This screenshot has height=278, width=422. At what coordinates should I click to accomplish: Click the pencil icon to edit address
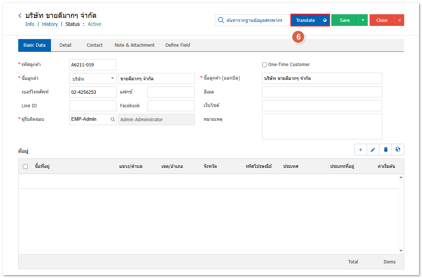373,150
